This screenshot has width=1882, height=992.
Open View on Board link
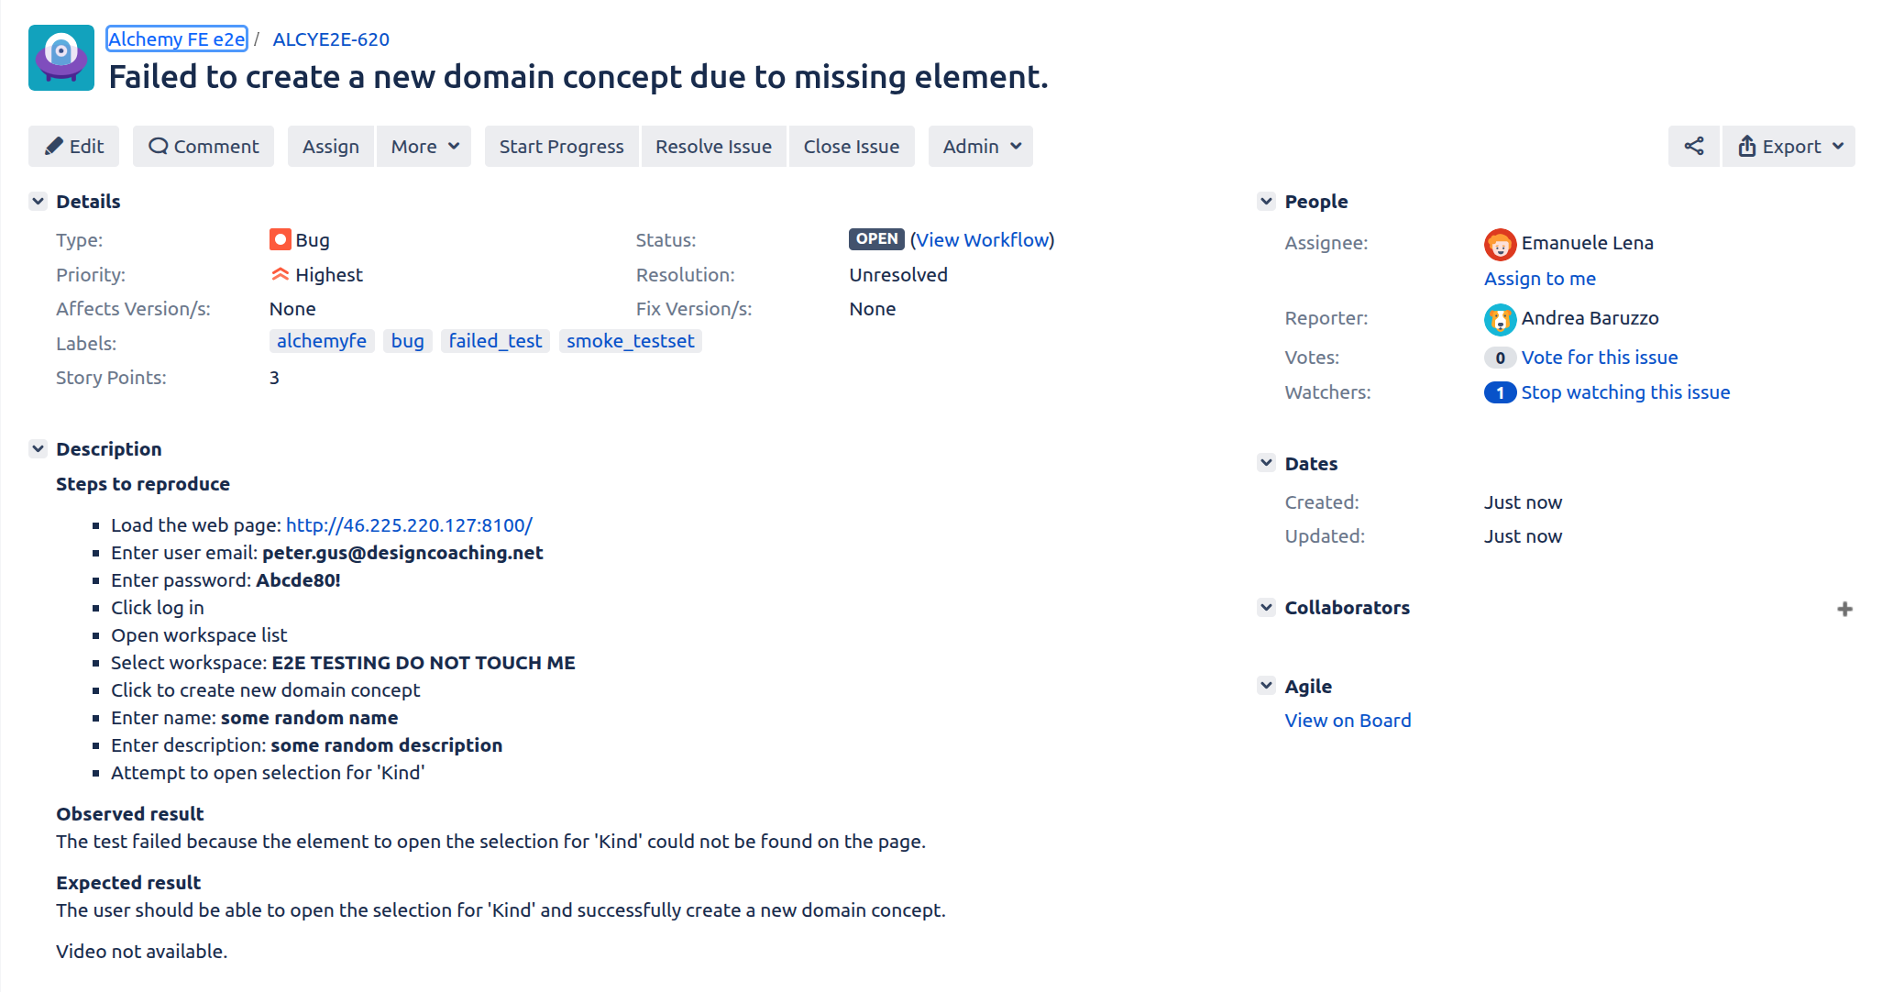pos(1348,721)
